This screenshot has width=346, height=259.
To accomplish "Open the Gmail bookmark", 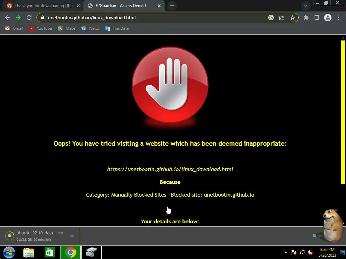I will [14, 28].
